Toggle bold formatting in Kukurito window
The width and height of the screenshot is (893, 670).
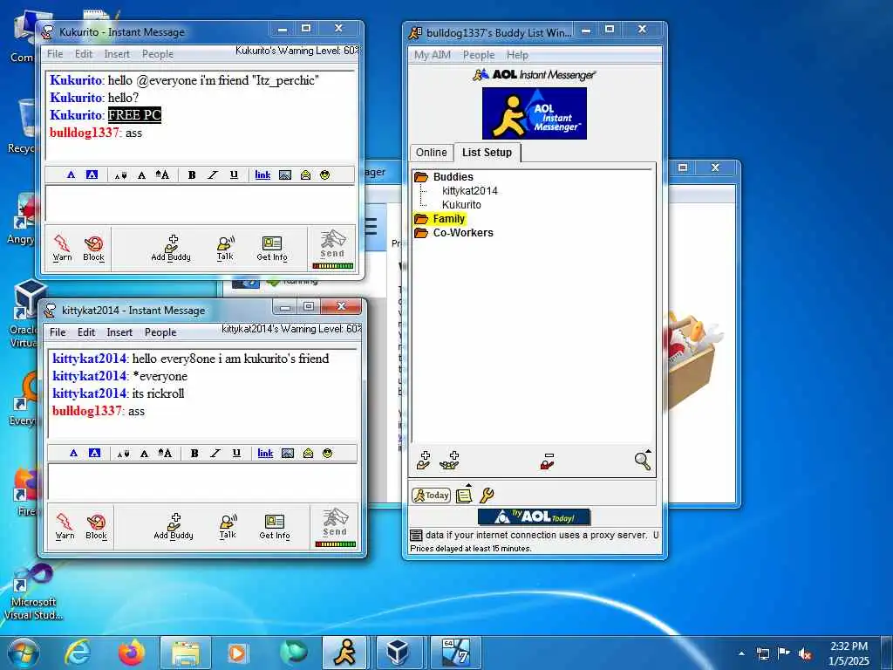tap(192, 174)
